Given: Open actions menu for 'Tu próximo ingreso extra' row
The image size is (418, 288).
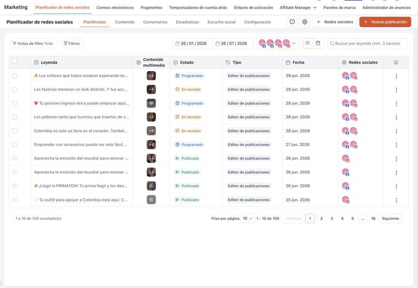Looking at the screenshot, I should click(x=396, y=104).
